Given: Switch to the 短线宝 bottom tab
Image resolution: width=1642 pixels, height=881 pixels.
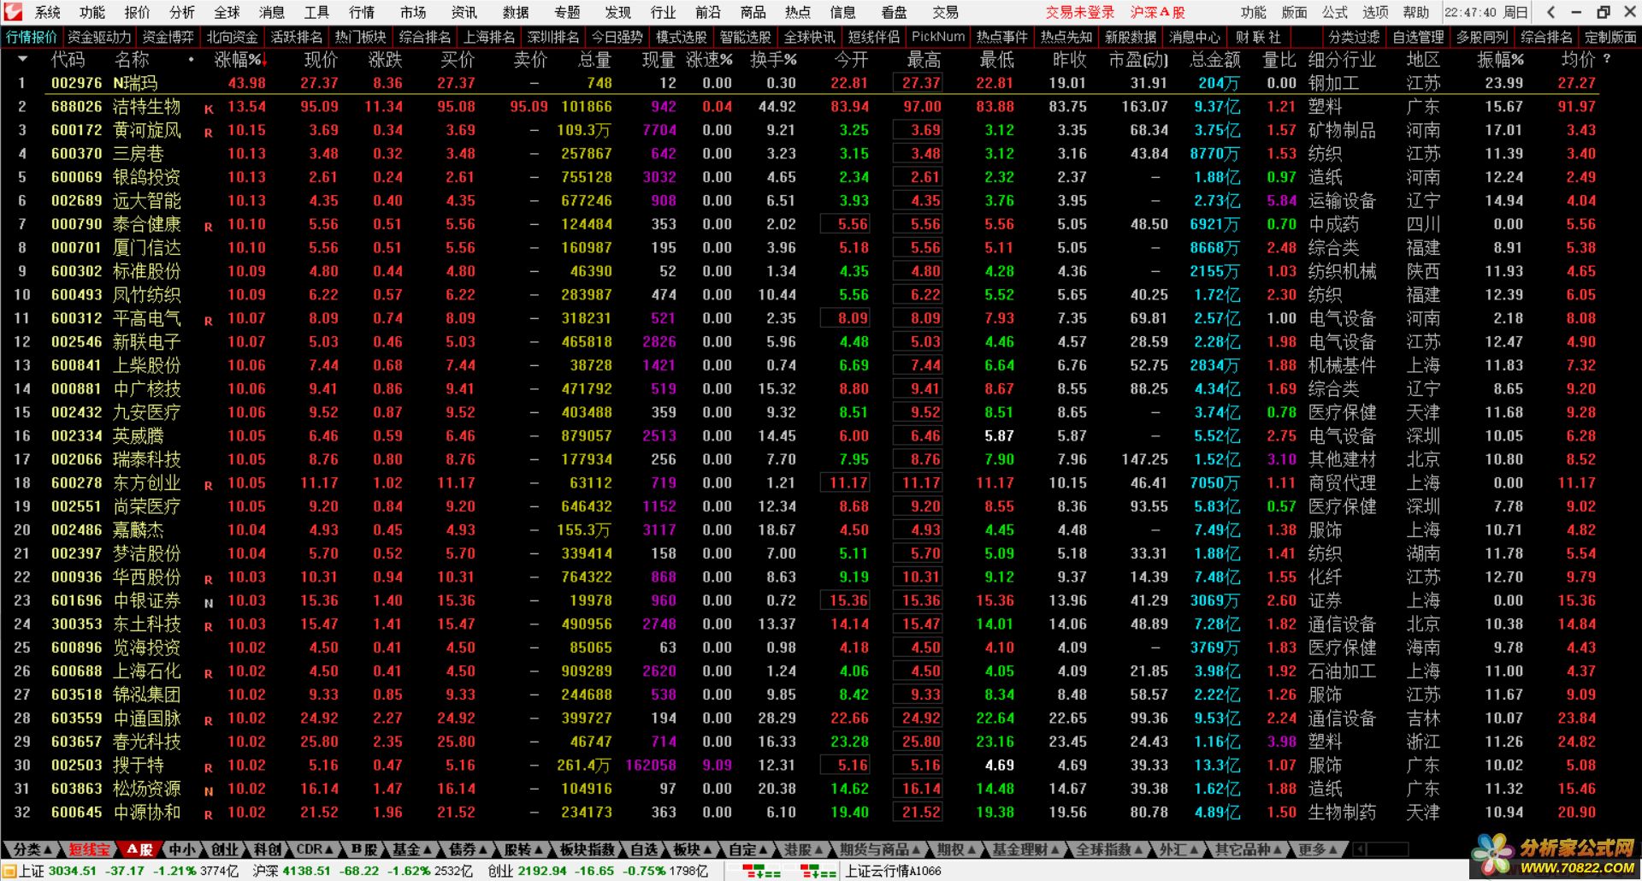Looking at the screenshot, I should coord(89,850).
